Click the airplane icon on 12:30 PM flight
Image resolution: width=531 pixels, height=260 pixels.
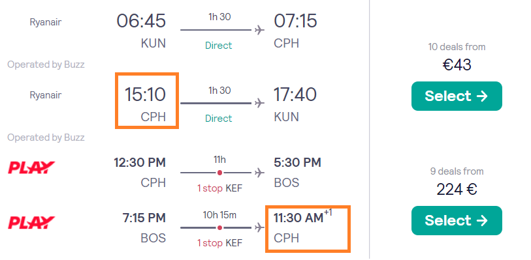pos(259,173)
